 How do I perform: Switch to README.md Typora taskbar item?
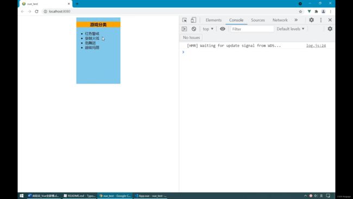point(79,196)
